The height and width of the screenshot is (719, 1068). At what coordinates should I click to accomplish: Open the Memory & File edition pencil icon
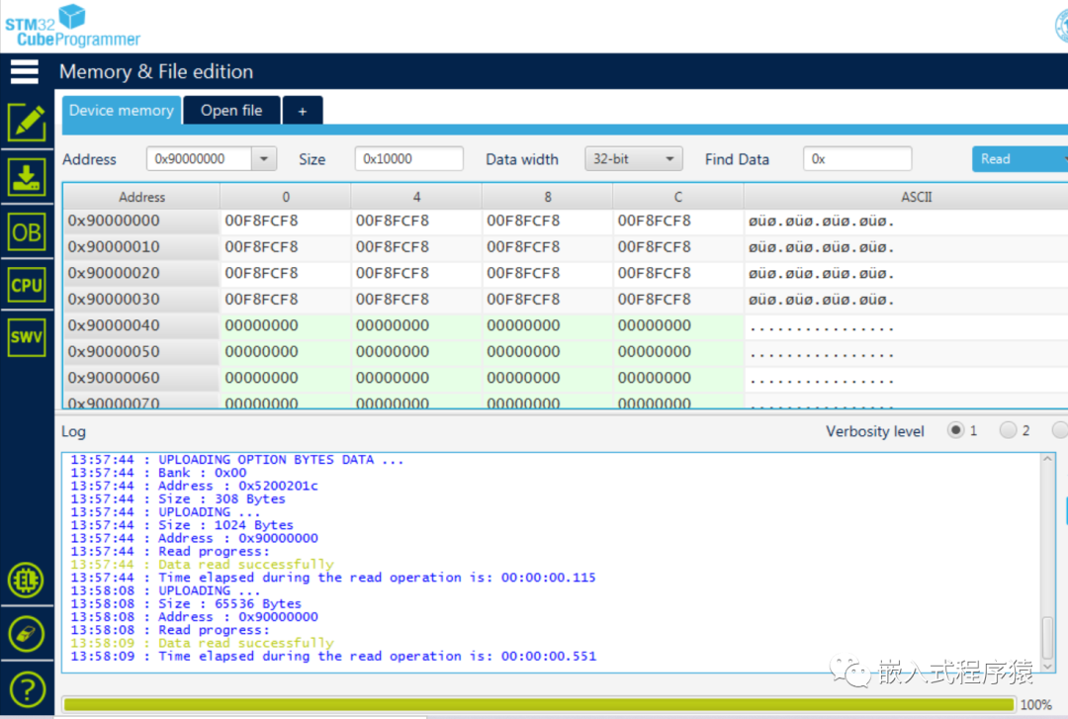[25, 121]
